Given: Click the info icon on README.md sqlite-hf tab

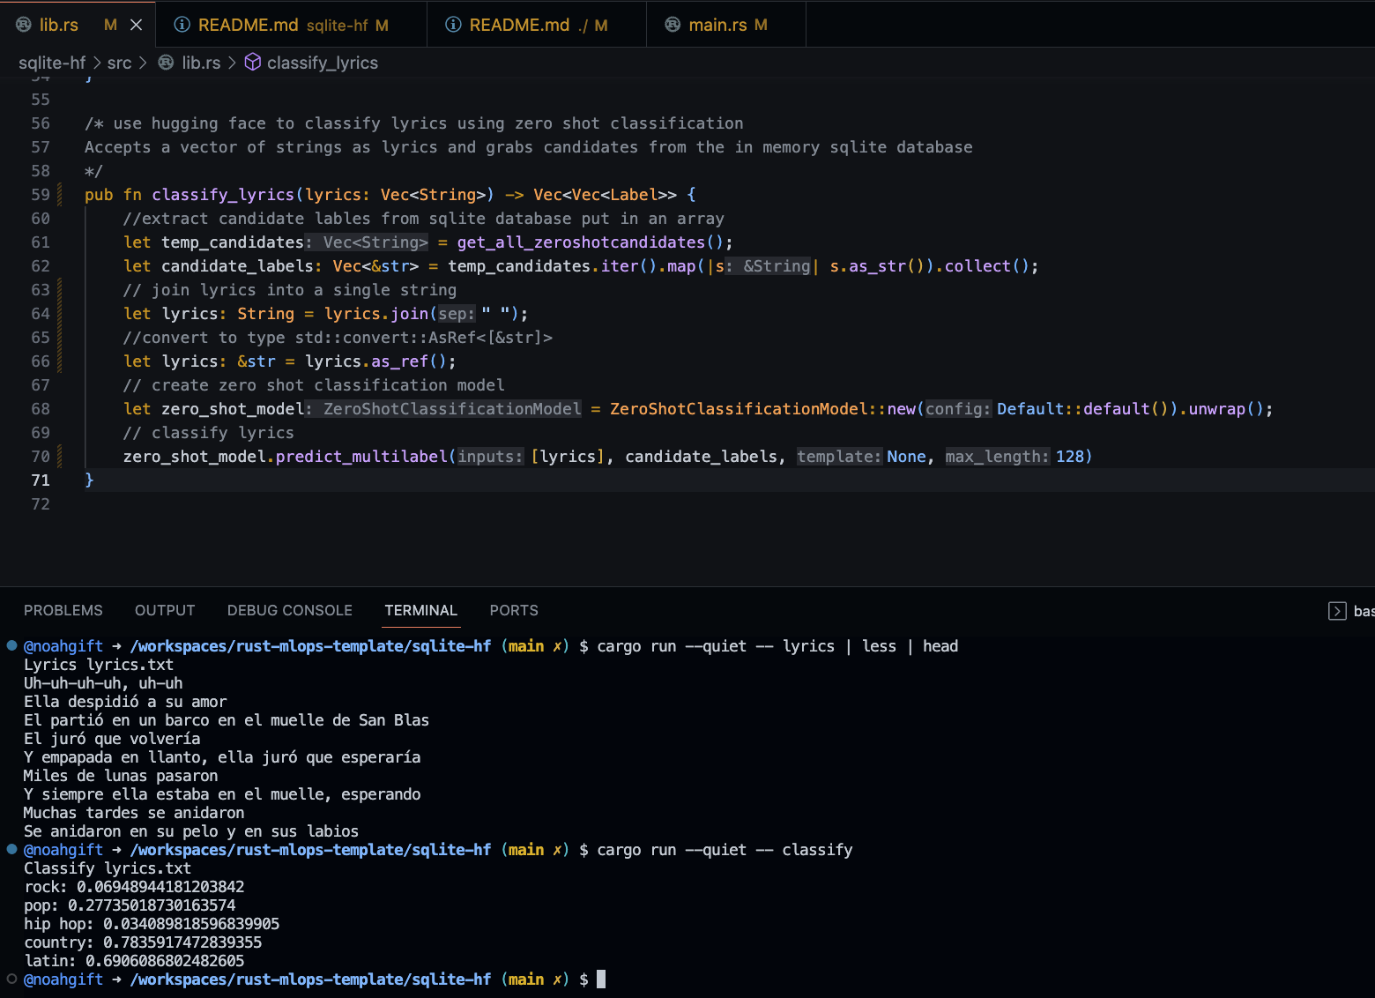Looking at the screenshot, I should (182, 25).
